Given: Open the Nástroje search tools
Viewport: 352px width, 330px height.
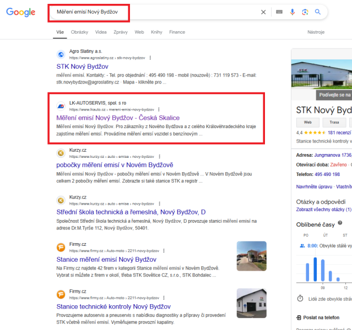Looking at the screenshot, I should coord(316,32).
